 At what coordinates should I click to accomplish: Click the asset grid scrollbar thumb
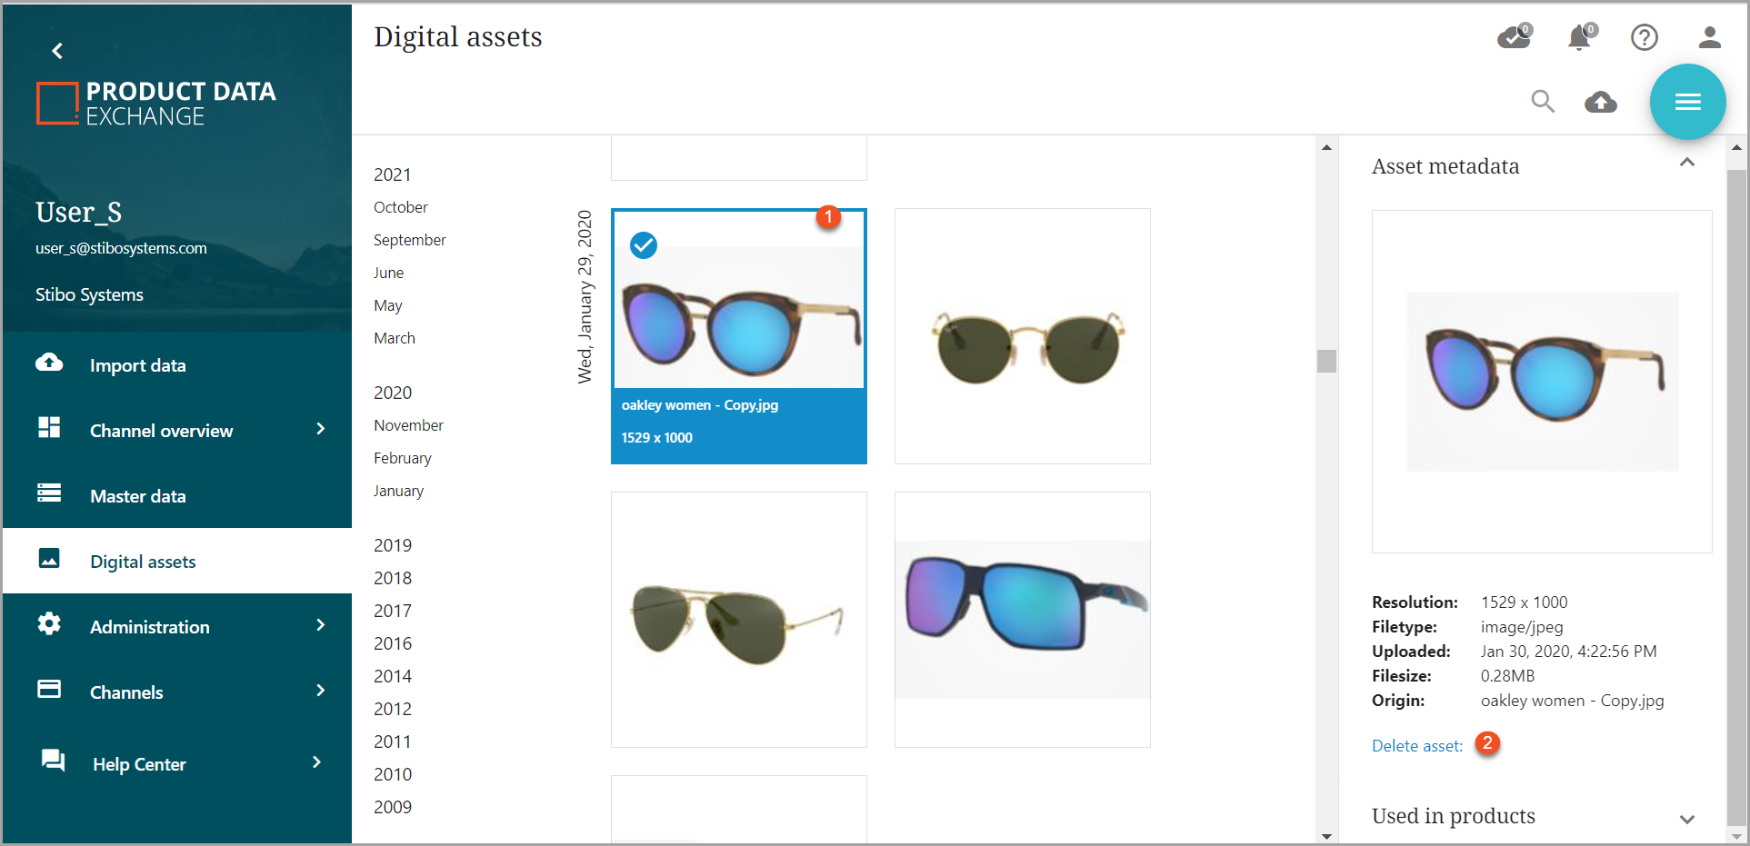pos(1327,361)
